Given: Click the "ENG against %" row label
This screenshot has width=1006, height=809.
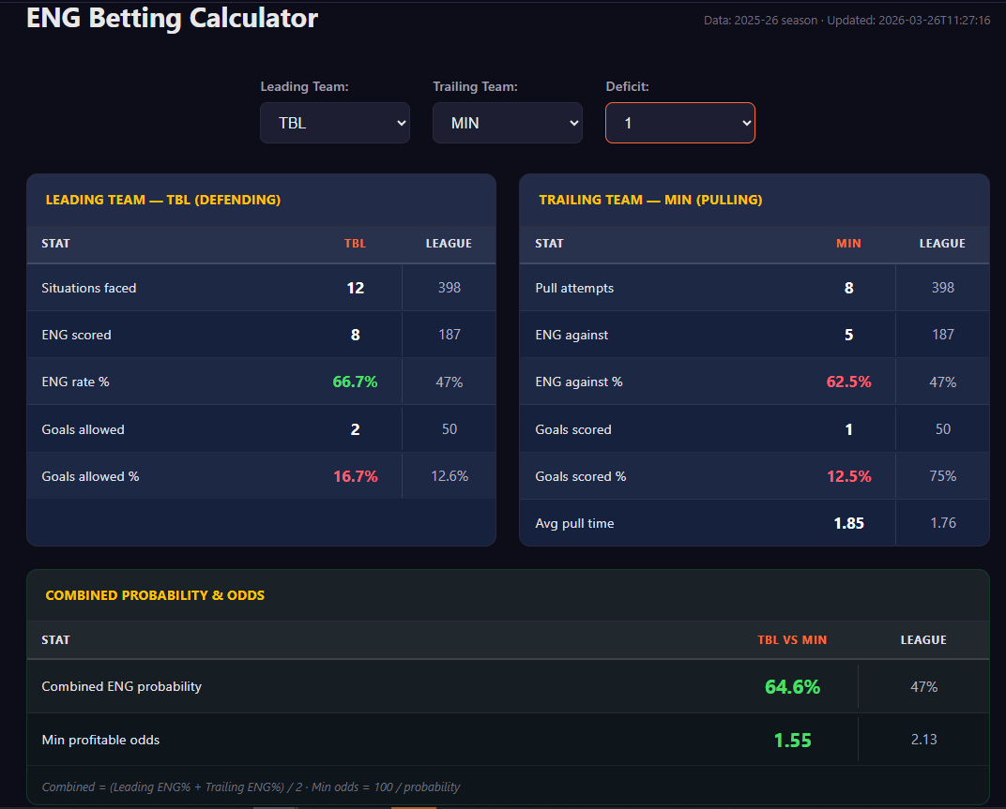Looking at the screenshot, I should tap(579, 382).
